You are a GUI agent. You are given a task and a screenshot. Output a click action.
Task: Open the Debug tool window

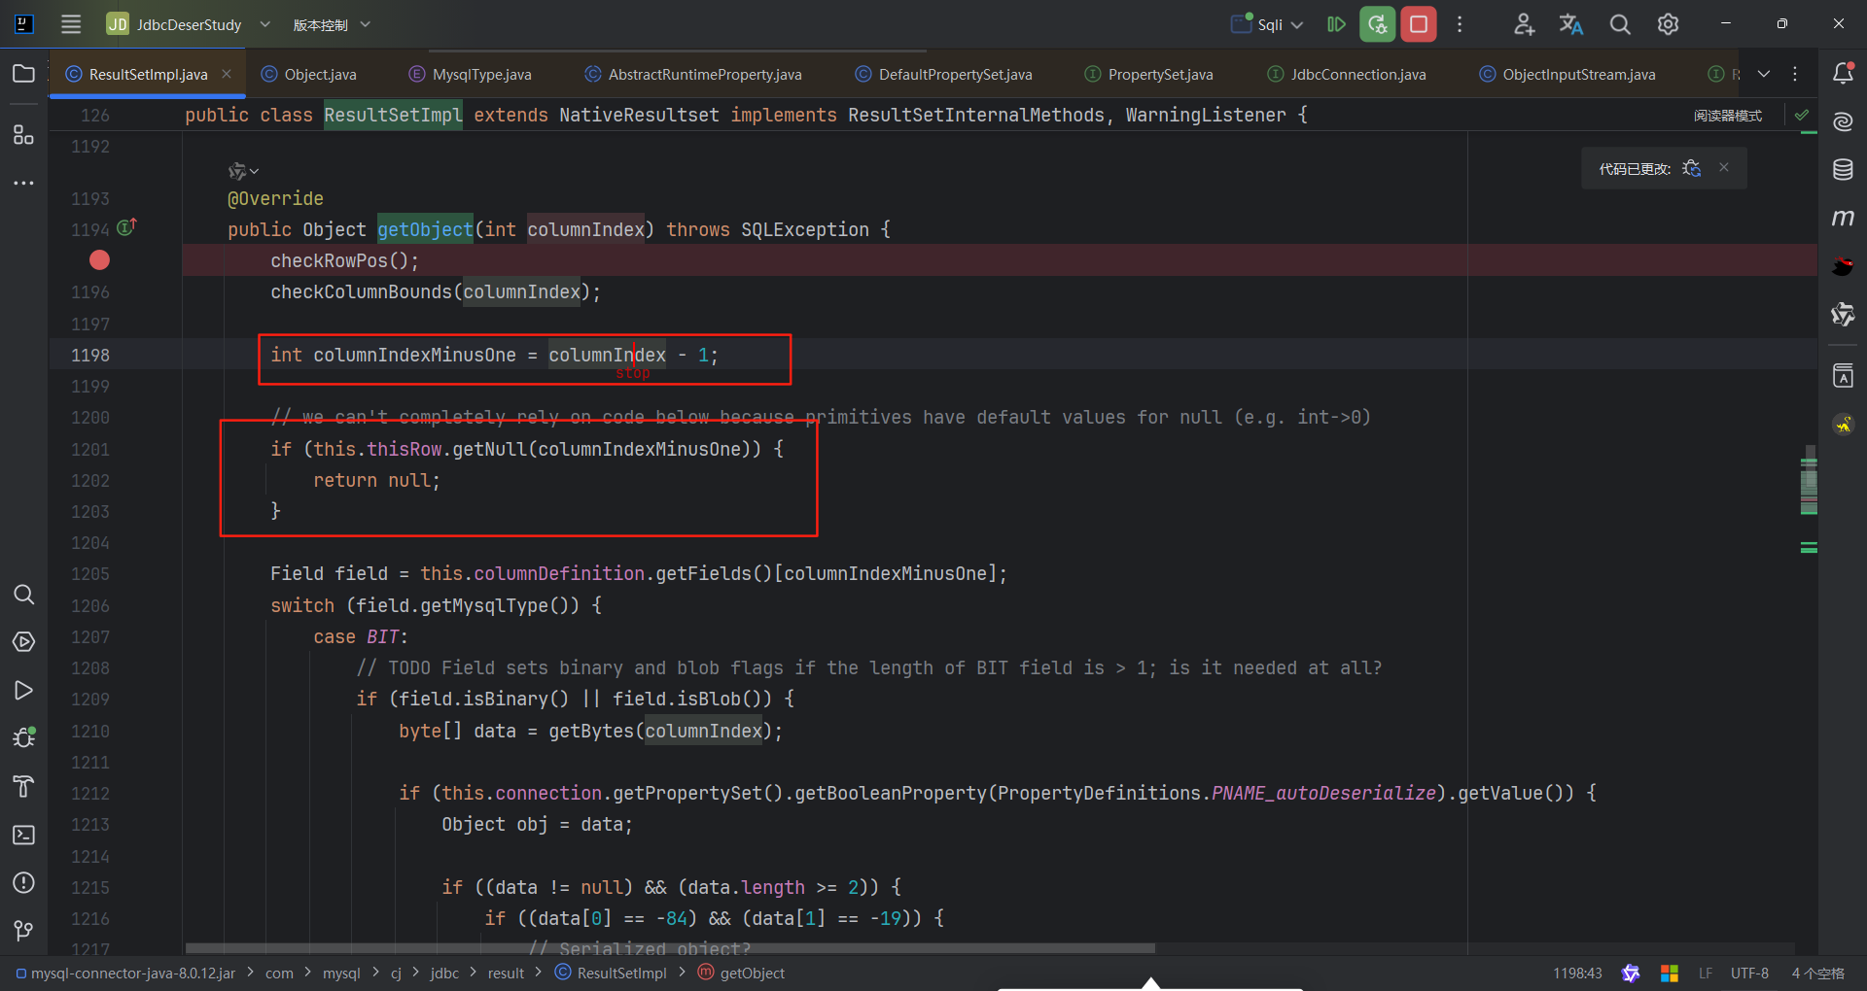(23, 738)
